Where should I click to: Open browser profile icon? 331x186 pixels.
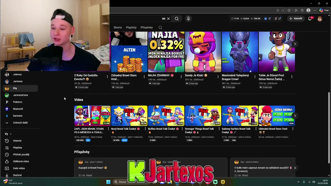coord(308,10)
